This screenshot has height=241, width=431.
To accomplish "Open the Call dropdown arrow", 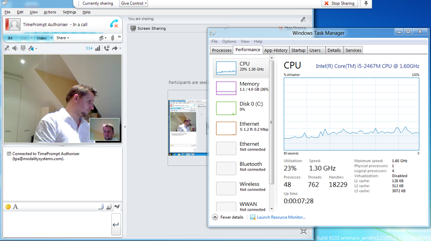I will click(x=31, y=38).
